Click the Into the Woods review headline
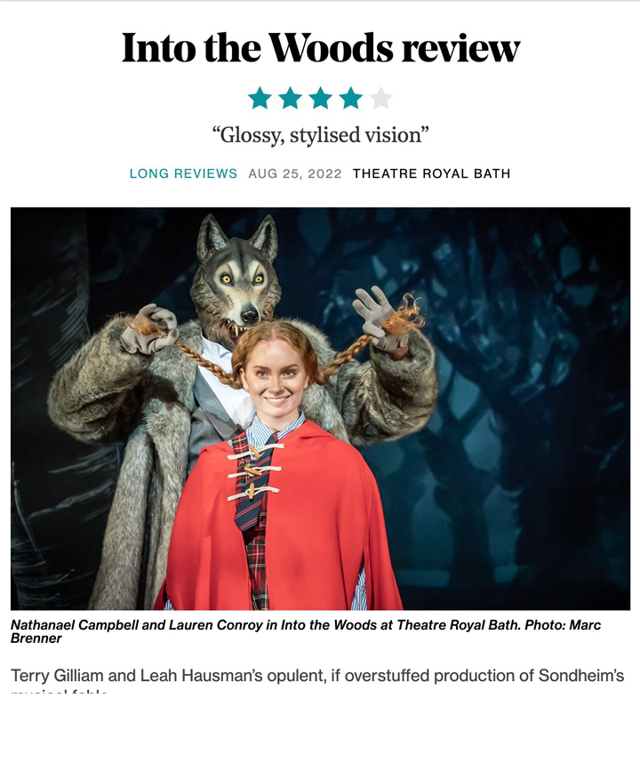Screen dimensions: 640x770 tap(321, 48)
